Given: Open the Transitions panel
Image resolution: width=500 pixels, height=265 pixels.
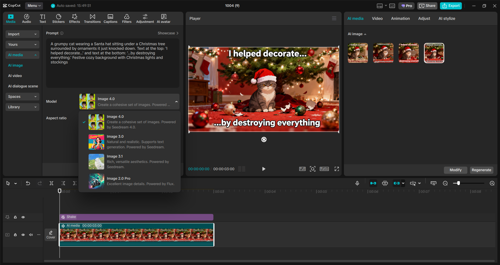Looking at the screenshot, I should [x=92, y=18].
